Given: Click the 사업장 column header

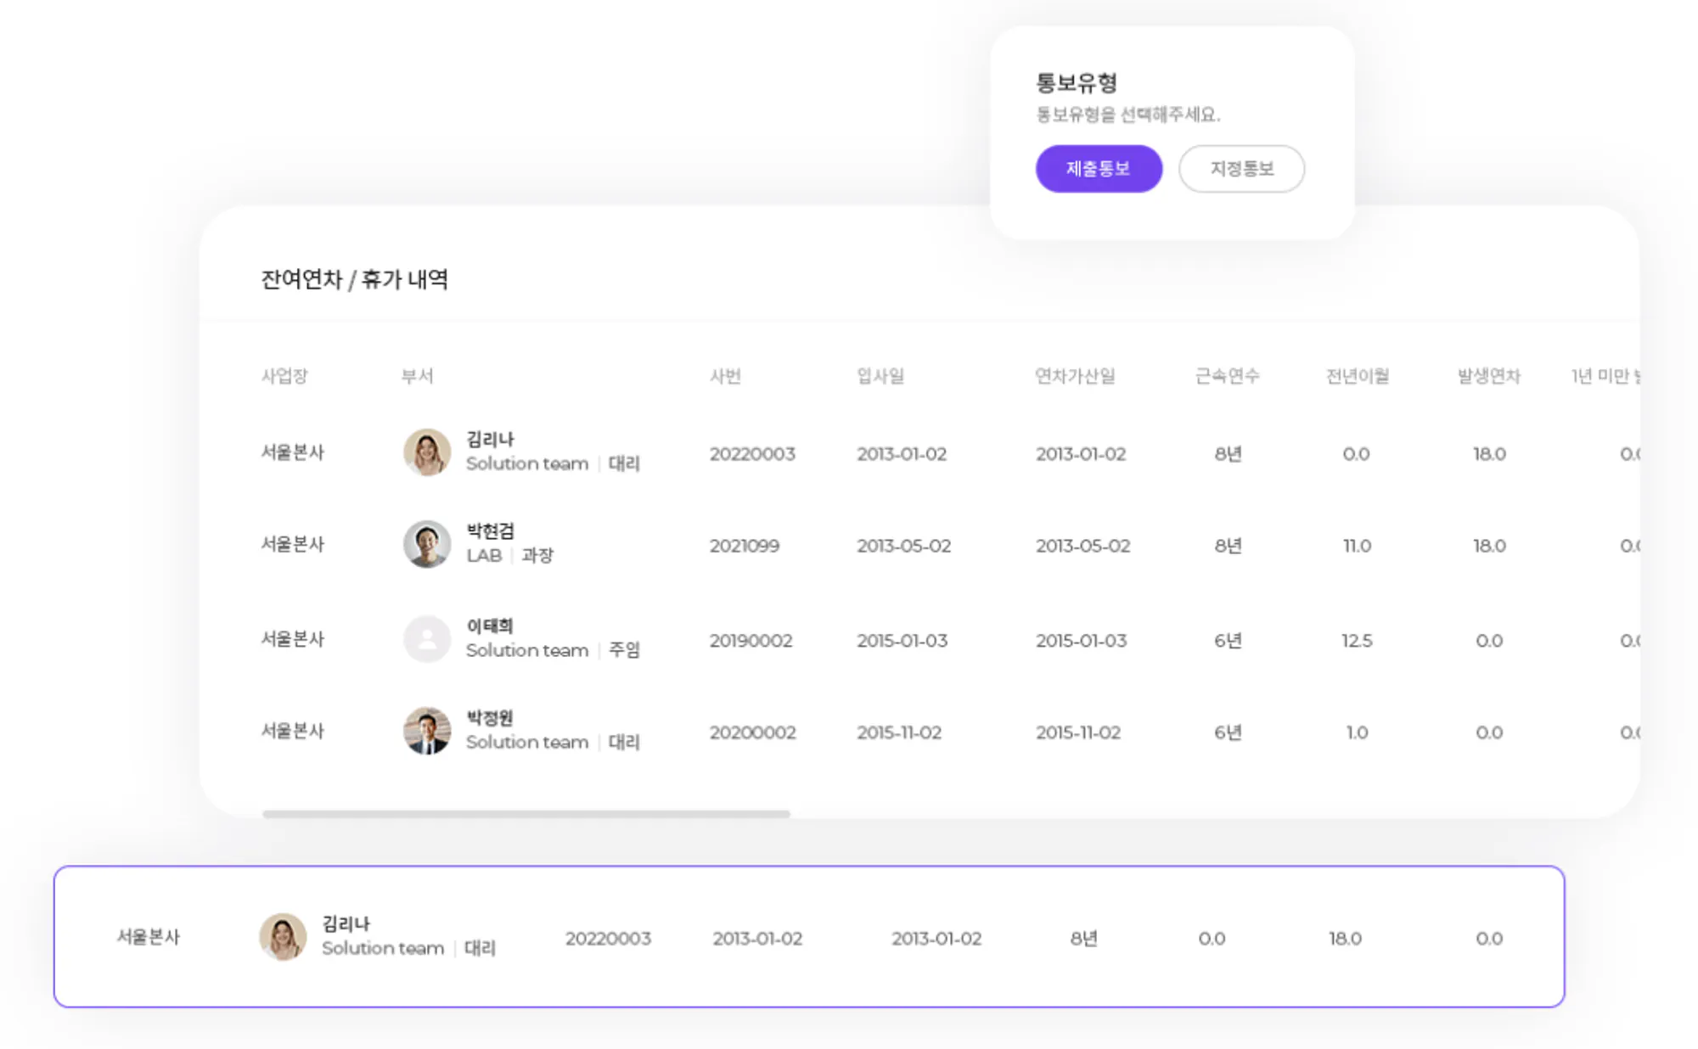Looking at the screenshot, I should (x=284, y=376).
